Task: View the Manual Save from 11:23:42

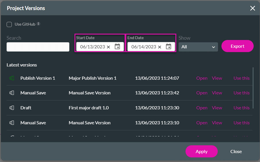Action: click(x=217, y=93)
